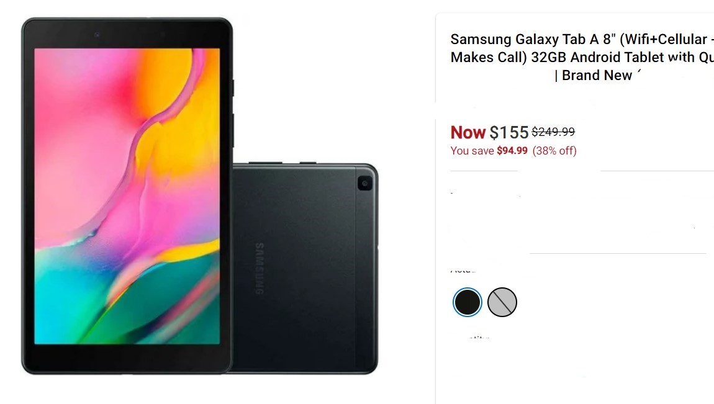This screenshot has width=714, height=404.
Task: Select the black color swatch
Action: (467, 302)
